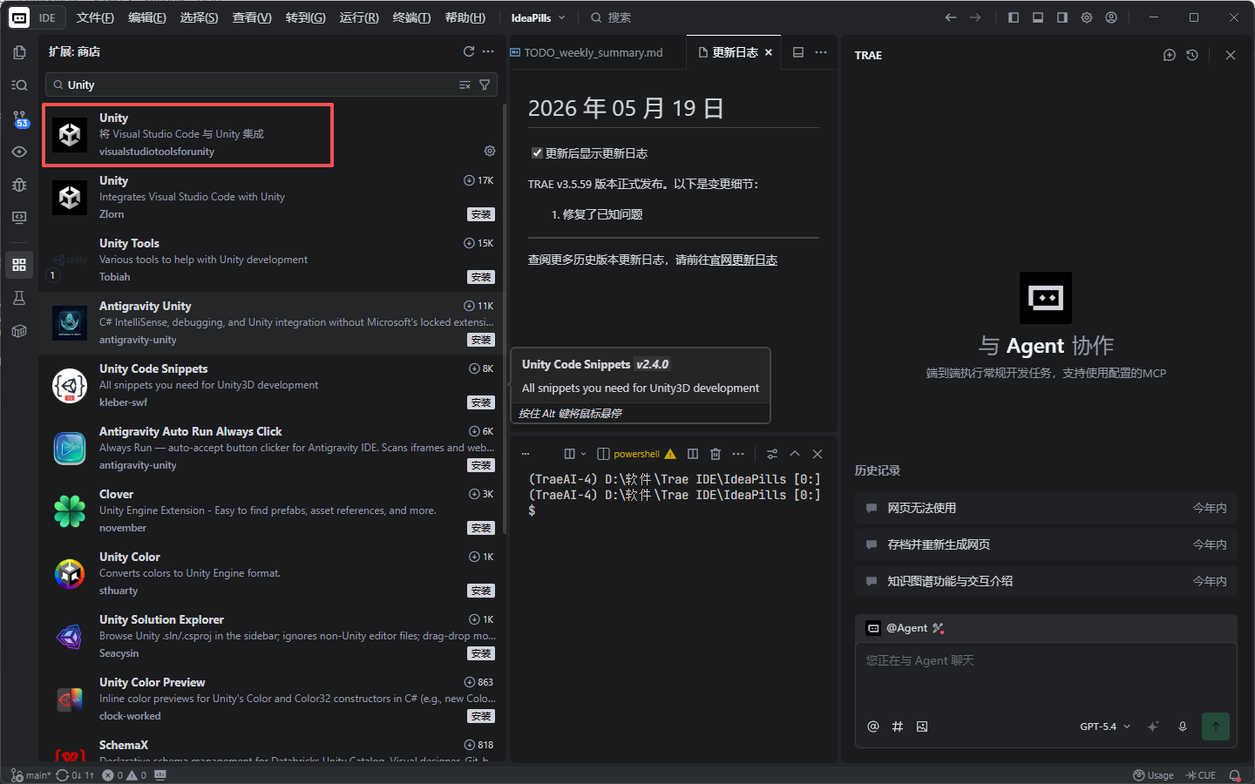1255x784 pixels.
Task: Open chat history clock icon in TRAE panel
Action: (x=1192, y=55)
